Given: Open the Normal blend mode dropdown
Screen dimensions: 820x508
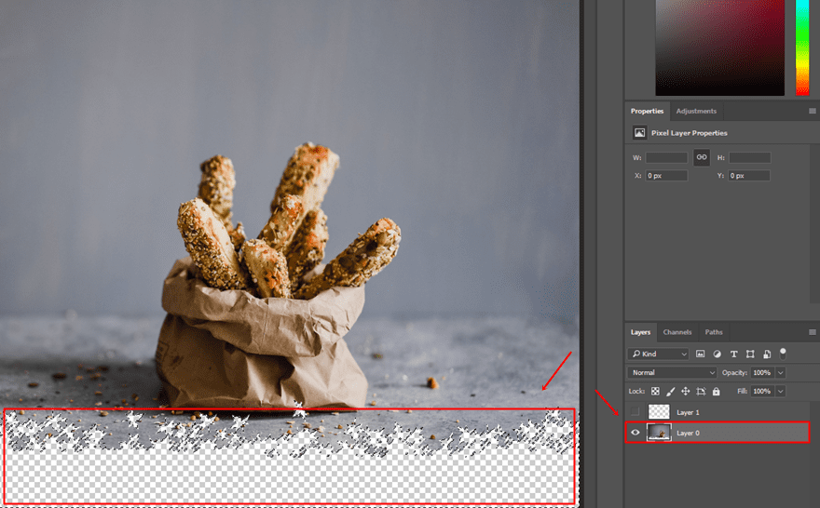Looking at the screenshot, I should point(673,372).
